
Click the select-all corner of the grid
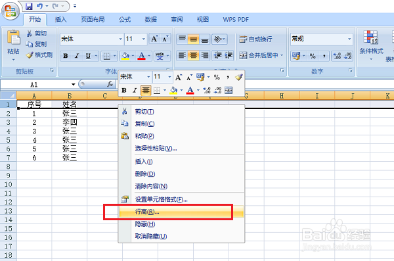(x=9, y=95)
